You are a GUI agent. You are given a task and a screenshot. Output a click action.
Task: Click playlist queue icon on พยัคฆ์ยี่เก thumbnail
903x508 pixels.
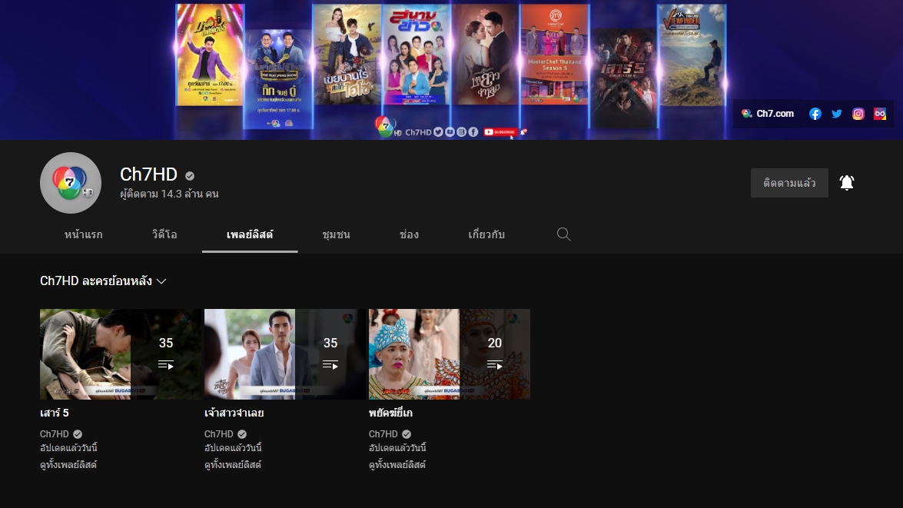495,364
